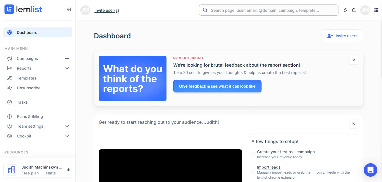382x182 pixels.
Task: Expand the Reports submenu chevron
Action: [67, 68]
